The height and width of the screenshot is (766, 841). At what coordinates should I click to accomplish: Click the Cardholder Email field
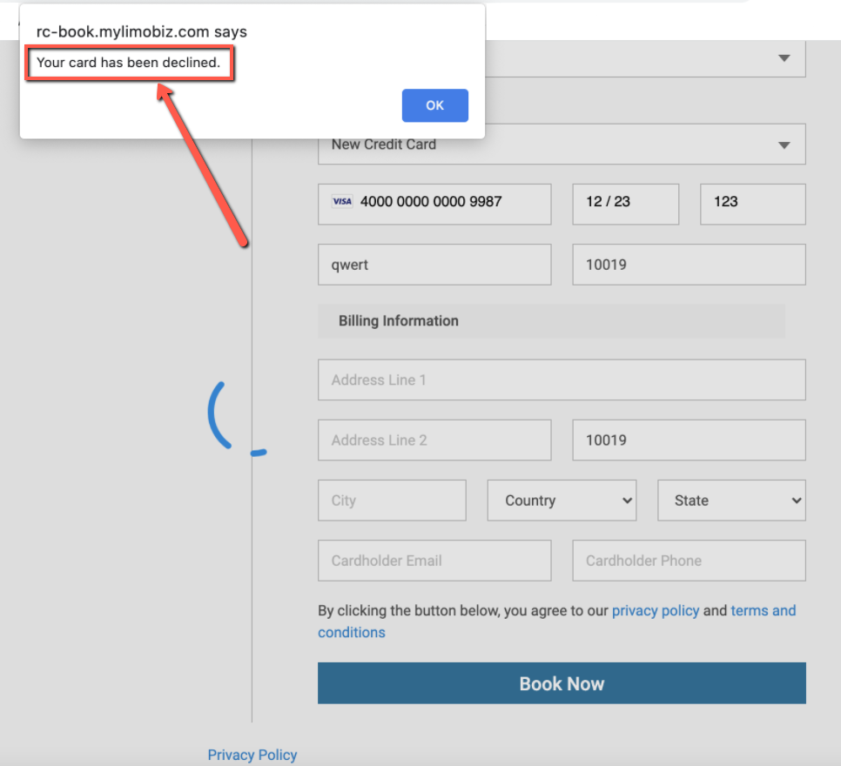pyautogui.click(x=434, y=561)
